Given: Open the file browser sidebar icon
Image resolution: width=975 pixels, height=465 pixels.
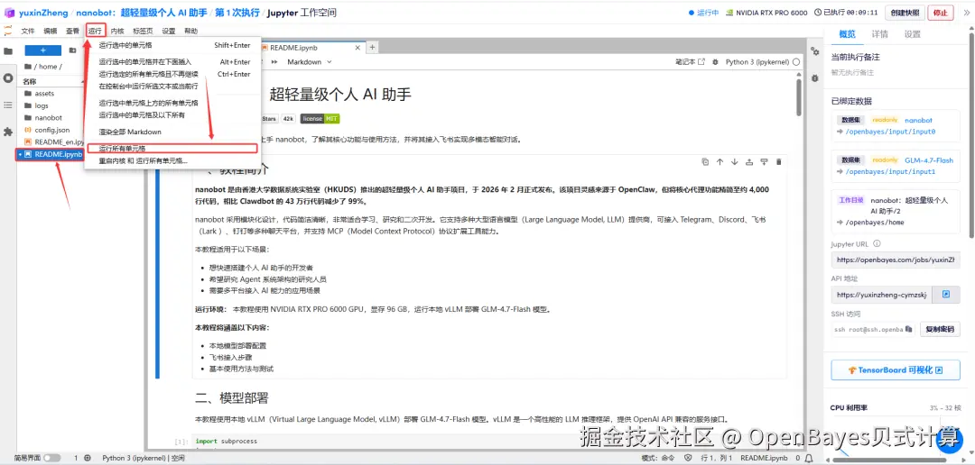Looking at the screenshot, I should coord(8,51).
